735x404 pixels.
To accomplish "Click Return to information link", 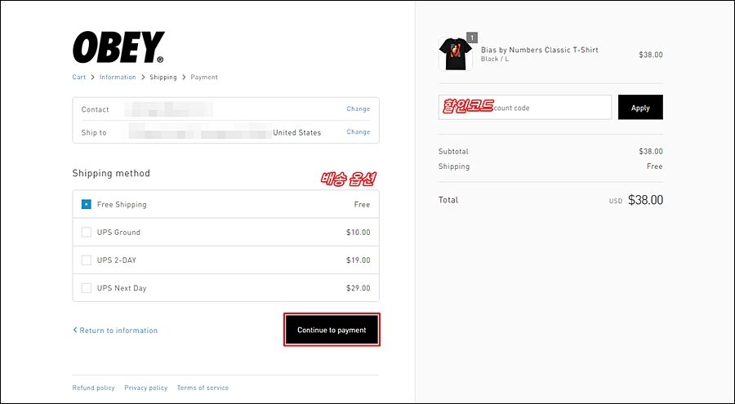I will pos(115,331).
